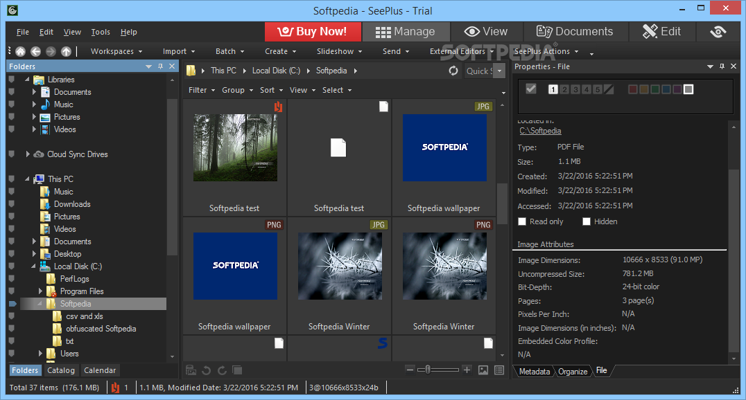This screenshot has width=746, height=400.
Task: Open the Group dropdown
Action: 237,90
